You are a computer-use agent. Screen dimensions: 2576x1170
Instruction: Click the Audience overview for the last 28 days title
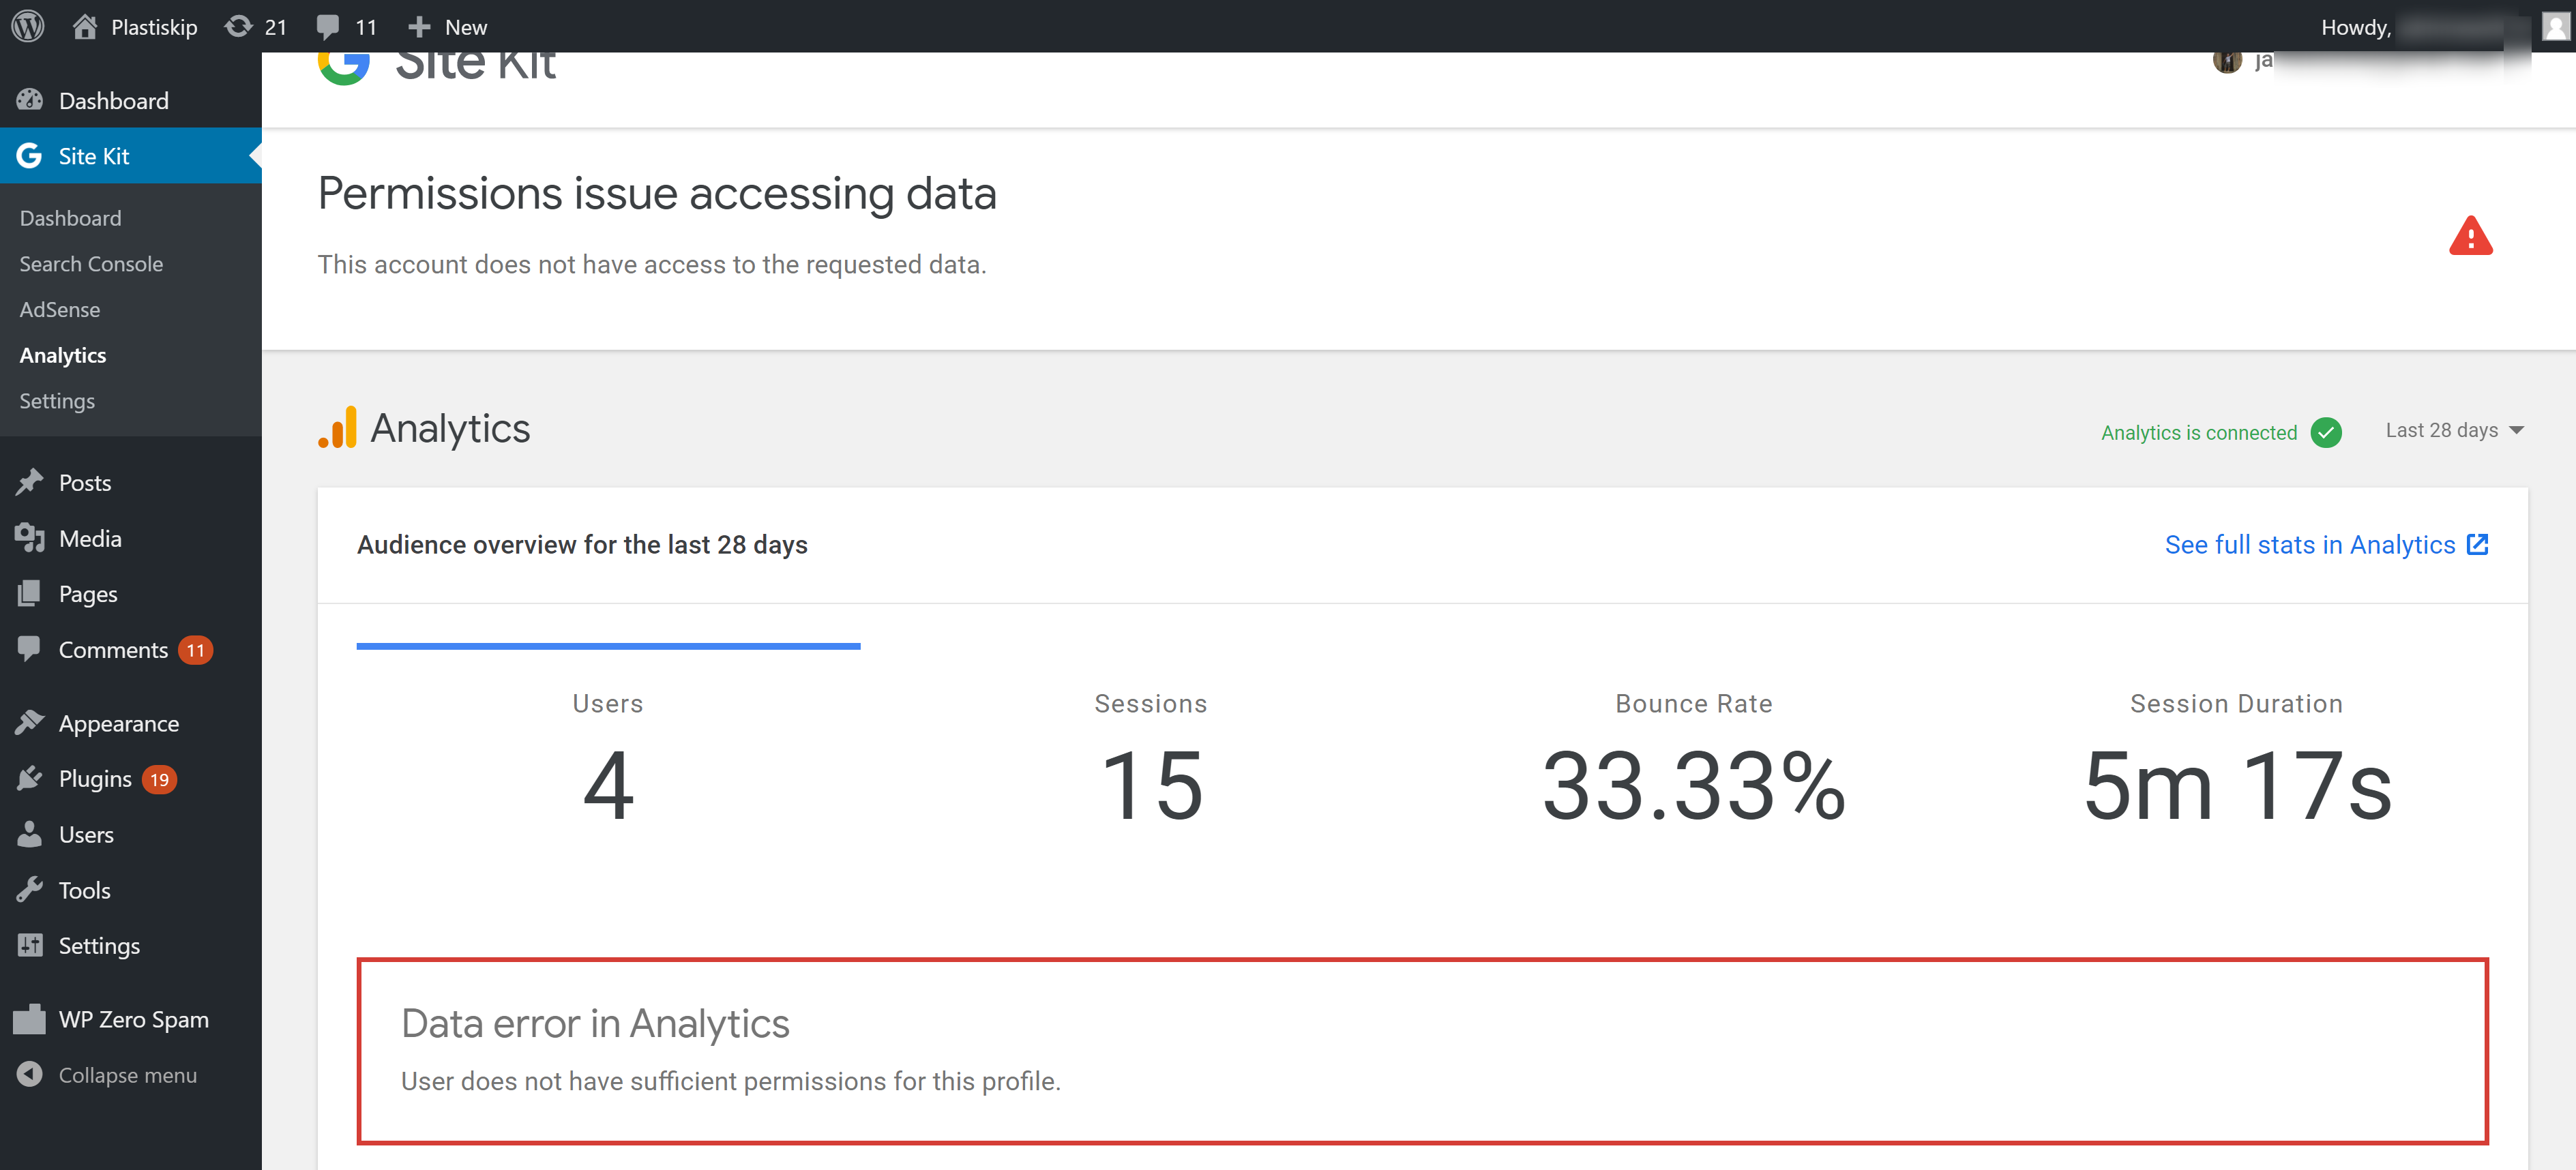582,545
